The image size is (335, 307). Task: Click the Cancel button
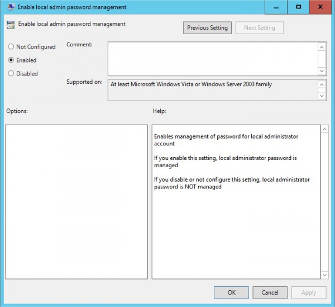pyautogui.click(x=270, y=292)
